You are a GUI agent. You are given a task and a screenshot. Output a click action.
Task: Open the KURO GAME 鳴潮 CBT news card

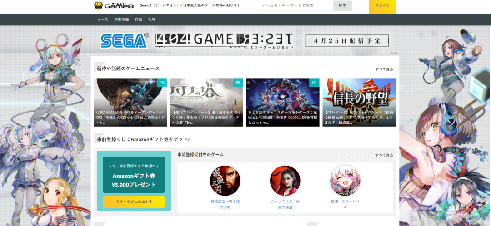point(130,102)
